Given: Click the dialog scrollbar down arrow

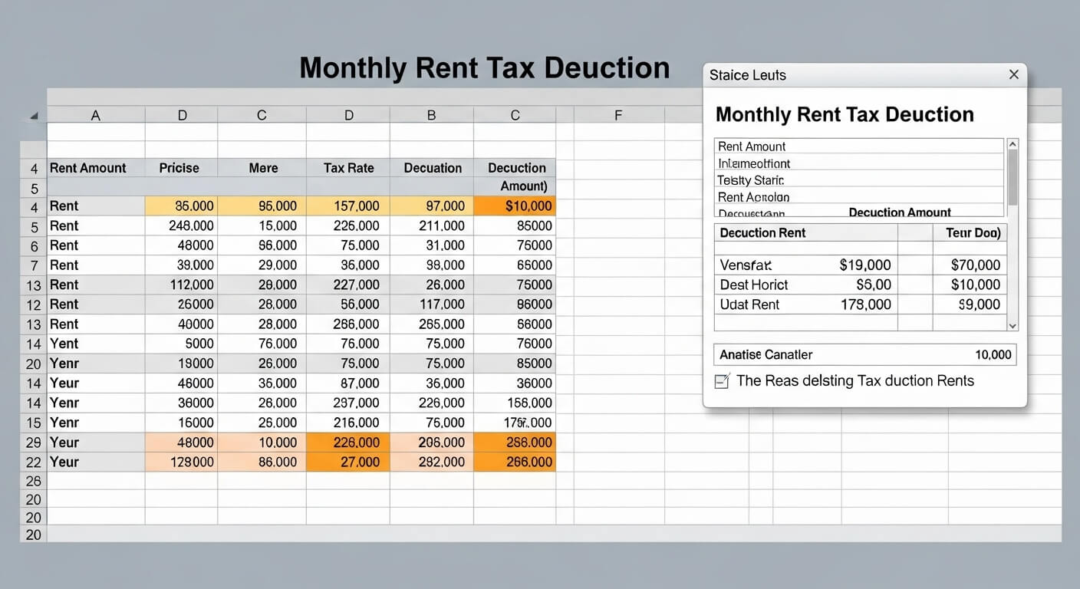Looking at the screenshot, I should tap(1012, 325).
